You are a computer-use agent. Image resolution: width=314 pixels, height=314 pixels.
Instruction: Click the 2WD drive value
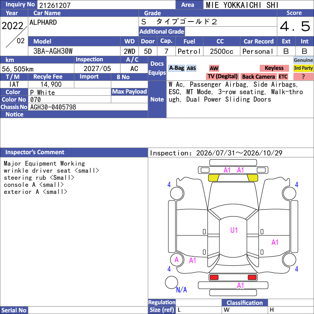(x=130, y=51)
